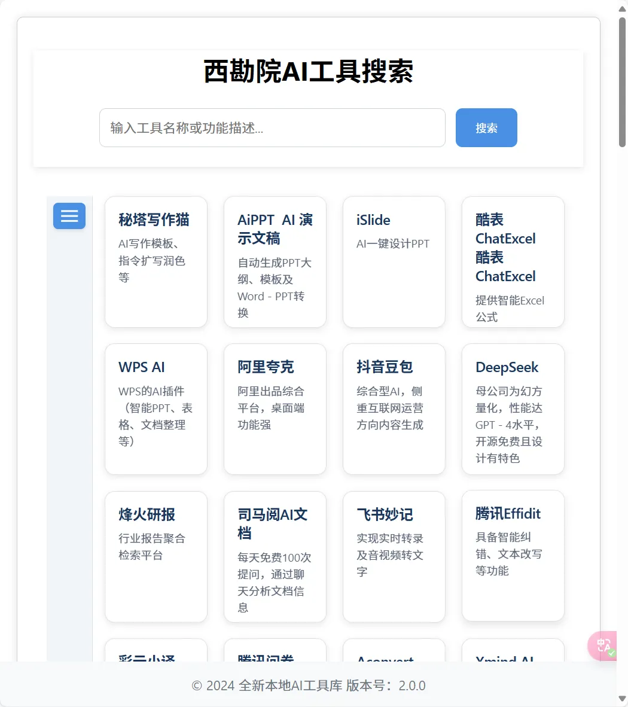Click the description '实现实时转录及音视频转文字'
Image resolution: width=628 pixels, height=707 pixels.
(x=390, y=555)
